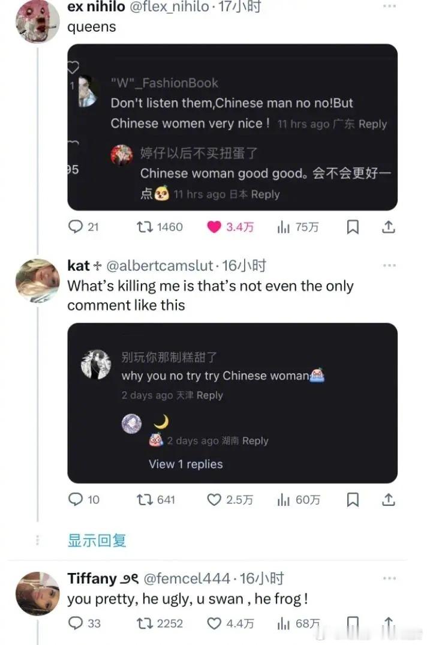Screen dimensions: 427x645
Task: Unlike the ex nihilo tweet with 3.4万 likes
Action: 214,227
